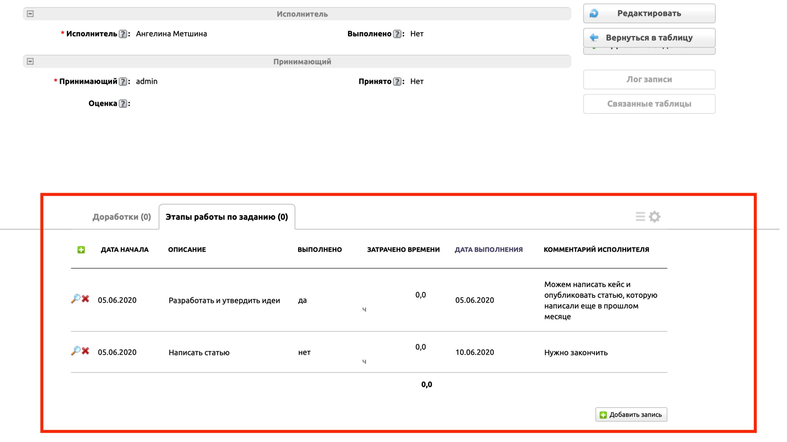Select the Этапы работы по заданию tab

[227, 217]
